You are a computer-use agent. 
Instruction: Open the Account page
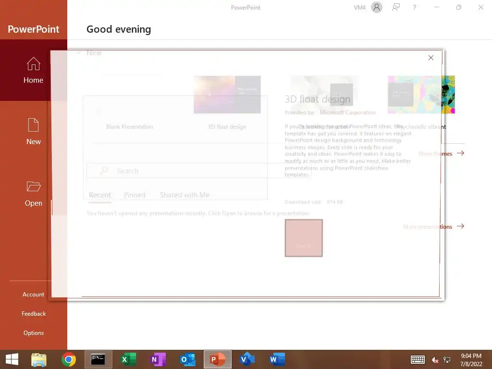(x=33, y=295)
